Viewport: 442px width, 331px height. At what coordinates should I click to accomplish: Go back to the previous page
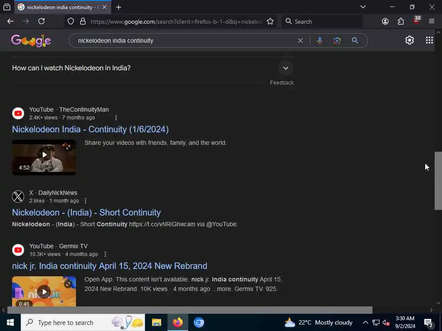pos(10,22)
